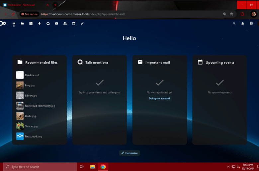The height and width of the screenshot is (171, 259).
Task: Click the Nextcloud.png thumbnail
Action: tap(20, 137)
